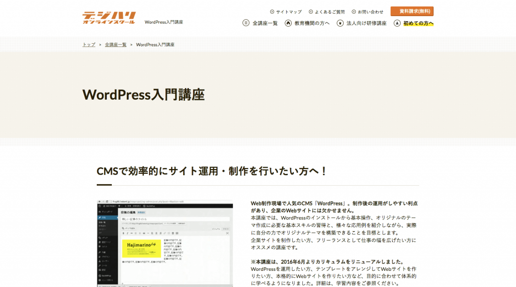Open the 教育機関の方へ menu item
516x287 pixels.
pyautogui.click(x=311, y=23)
